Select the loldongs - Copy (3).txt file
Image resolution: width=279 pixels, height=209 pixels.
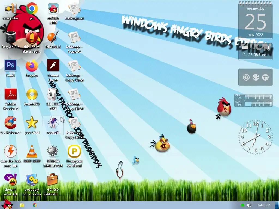point(74,99)
